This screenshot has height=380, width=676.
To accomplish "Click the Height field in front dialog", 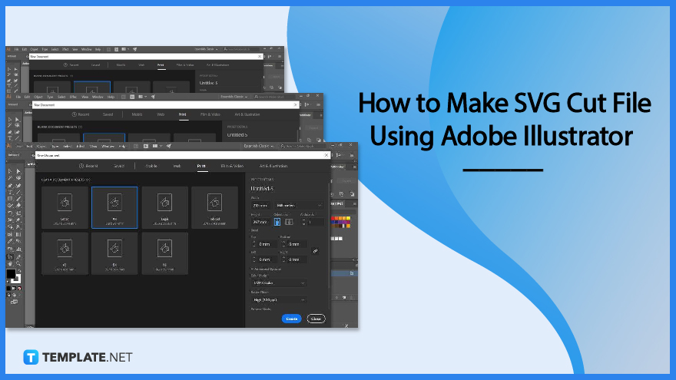I will point(260,222).
